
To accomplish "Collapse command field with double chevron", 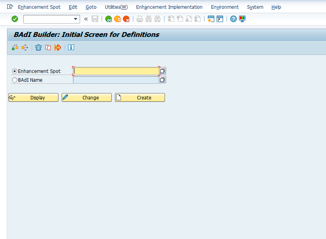I will pyautogui.click(x=86, y=19).
